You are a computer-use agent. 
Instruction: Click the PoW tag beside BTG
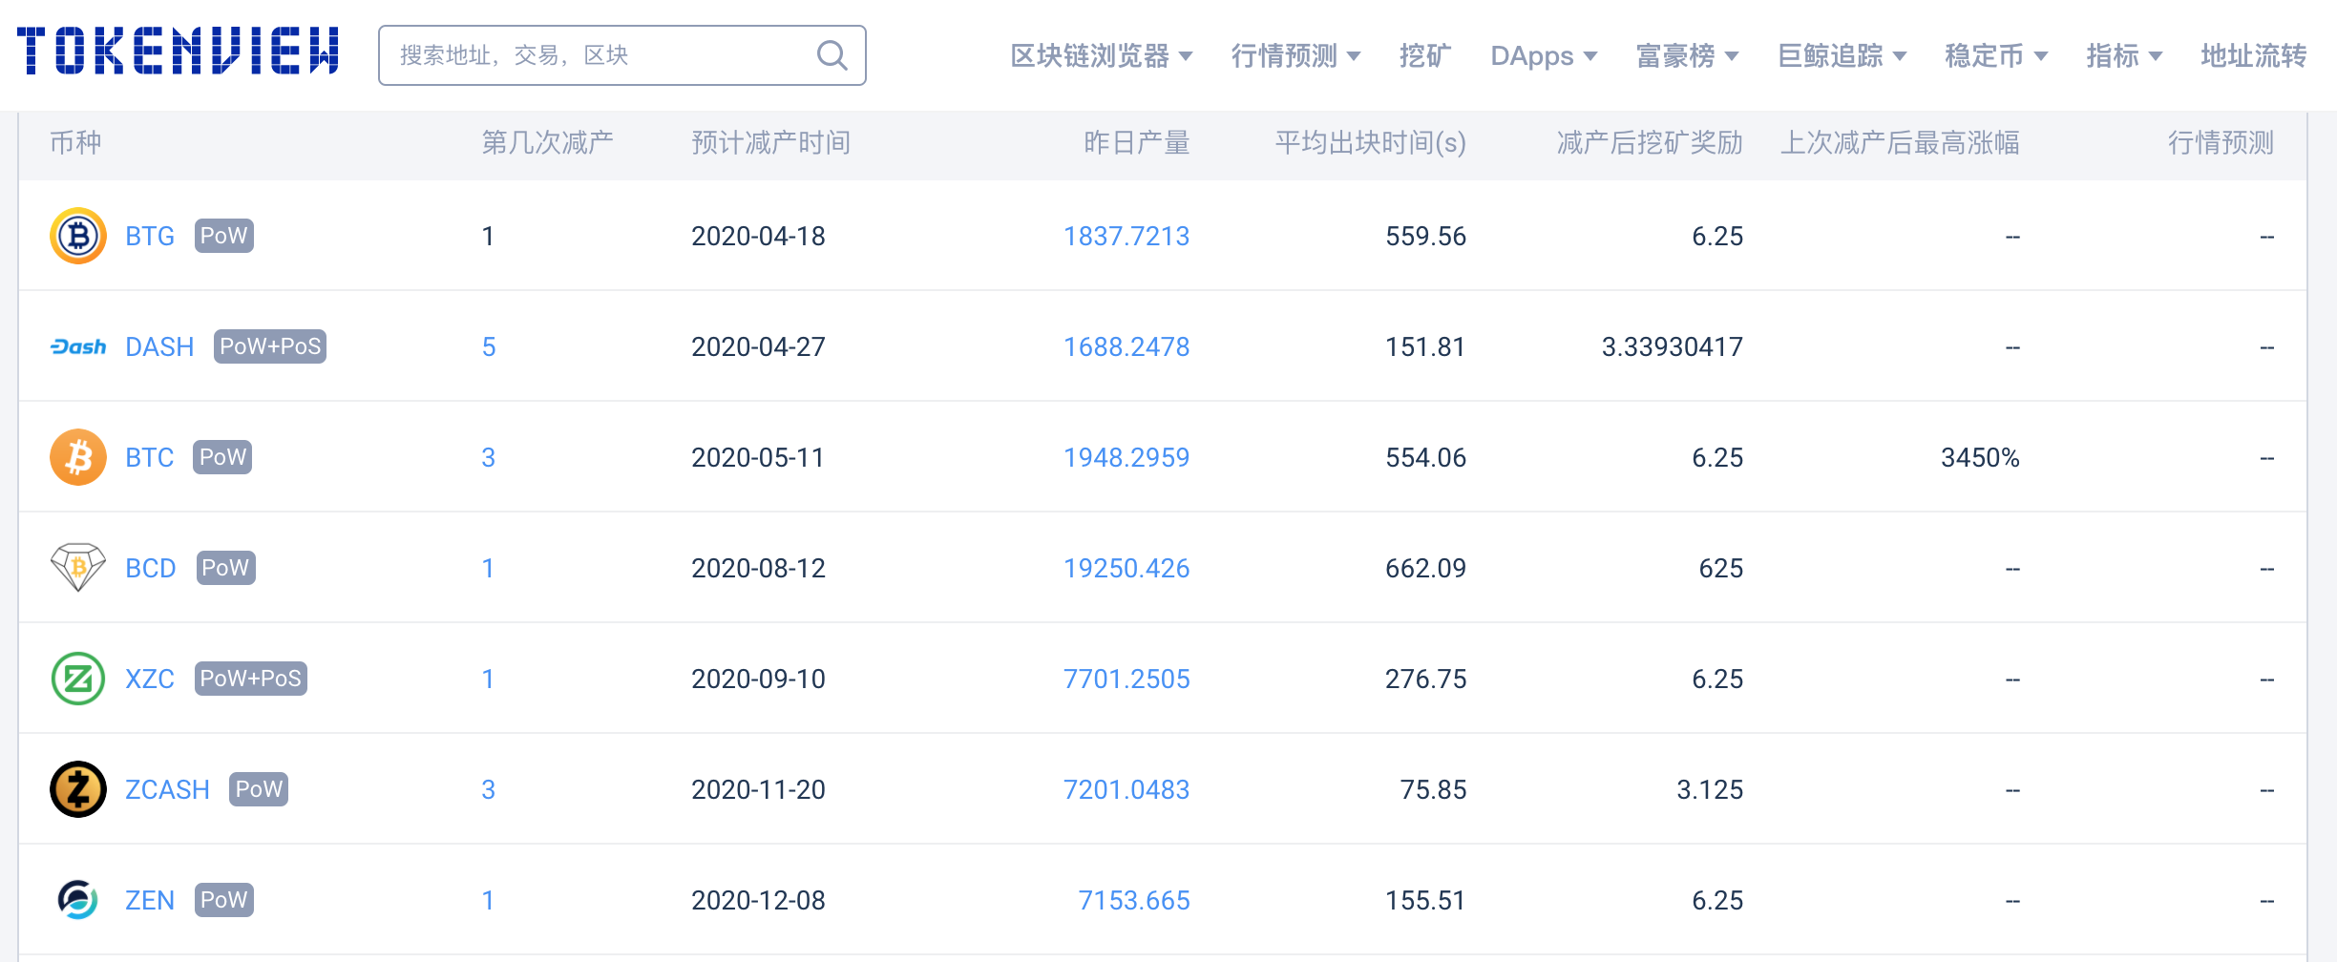(x=224, y=236)
